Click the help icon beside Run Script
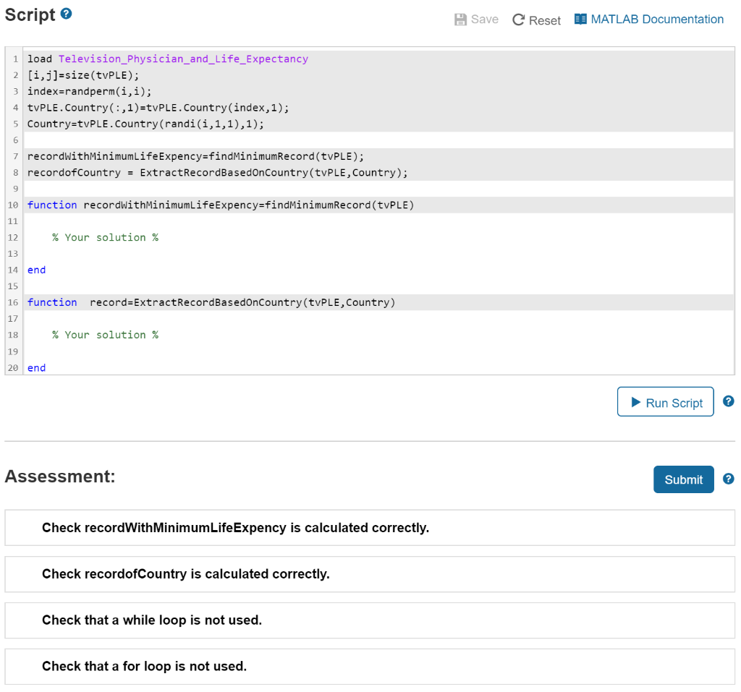This screenshot has width=741, height=692. click(728, 401)
